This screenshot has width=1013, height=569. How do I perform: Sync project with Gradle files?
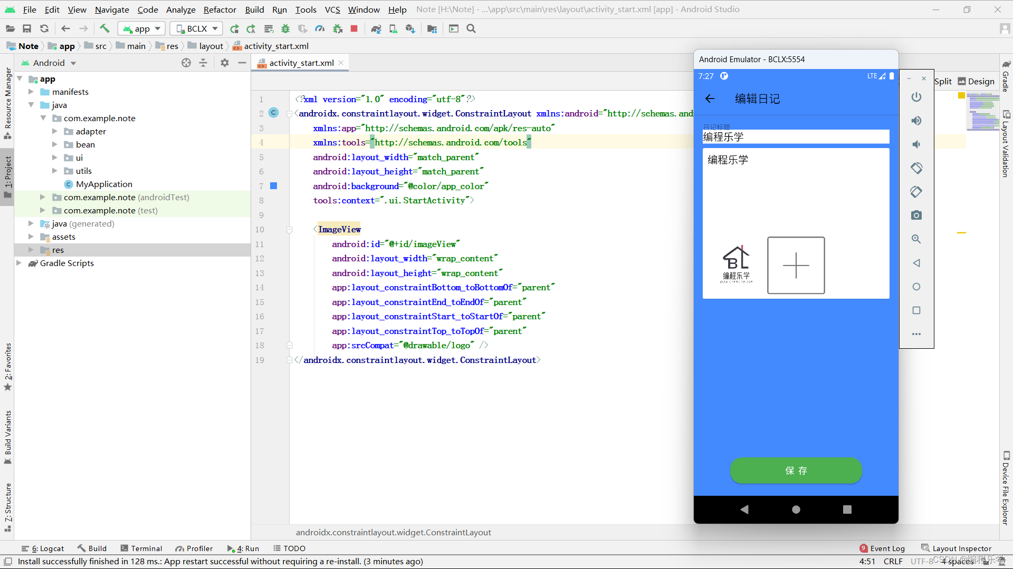click(377, 28)
